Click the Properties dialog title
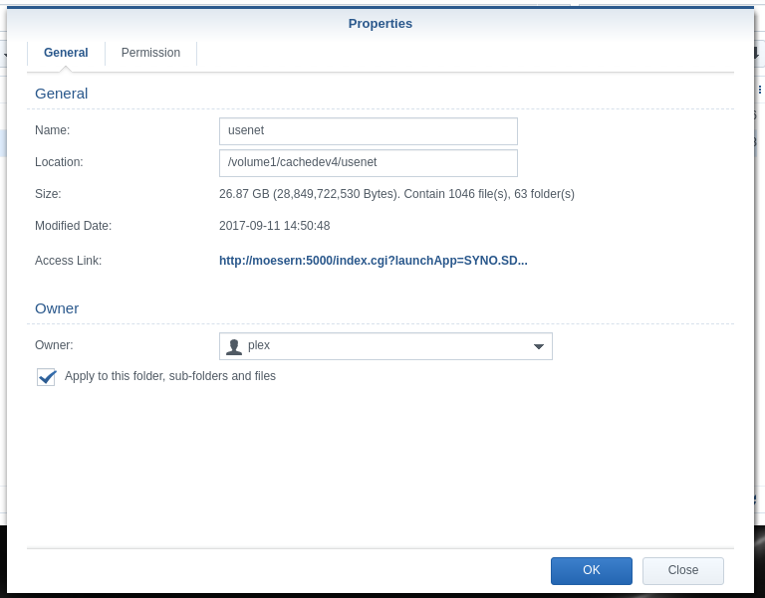The width and height of the screenshot is (765, 598). click(381, 24)
